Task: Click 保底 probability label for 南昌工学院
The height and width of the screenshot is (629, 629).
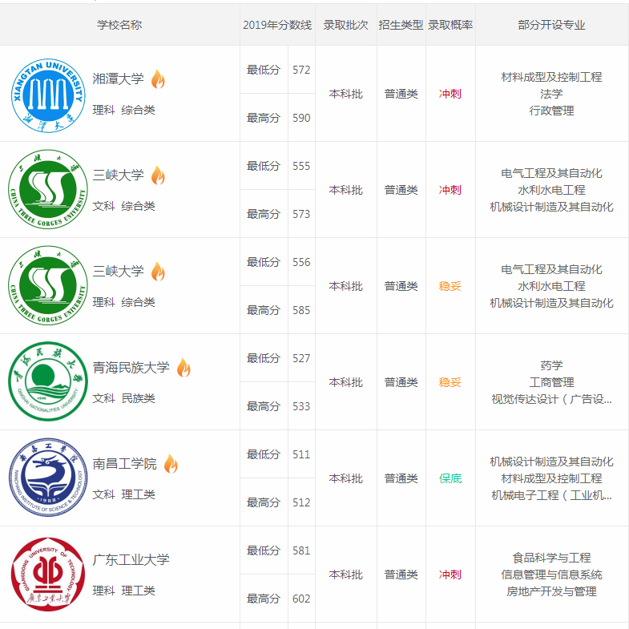Action: click(x=450, y=478)
